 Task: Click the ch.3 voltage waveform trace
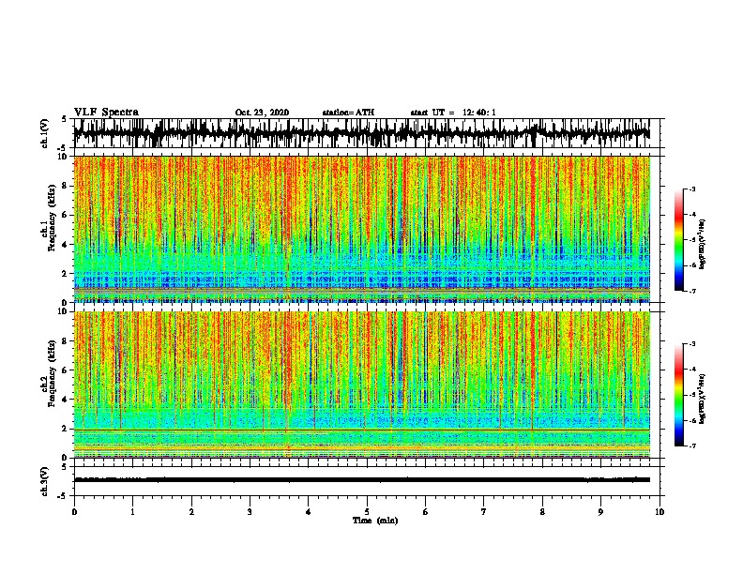click(361, 480)
